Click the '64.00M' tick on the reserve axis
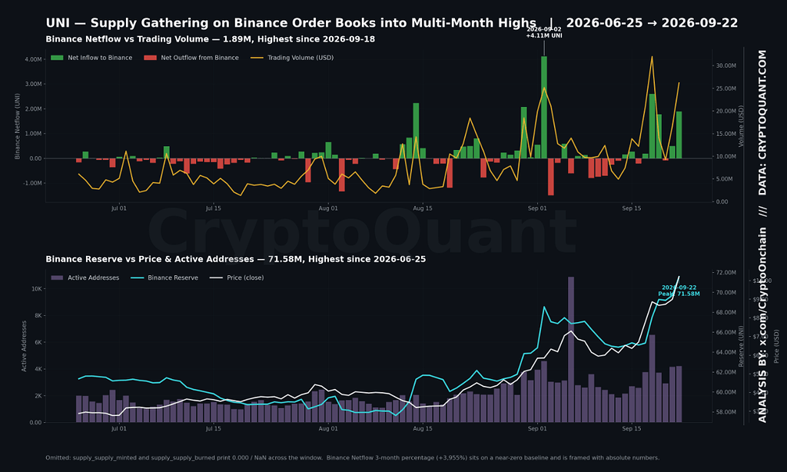The image size is (787, 472). click(726, 353)
